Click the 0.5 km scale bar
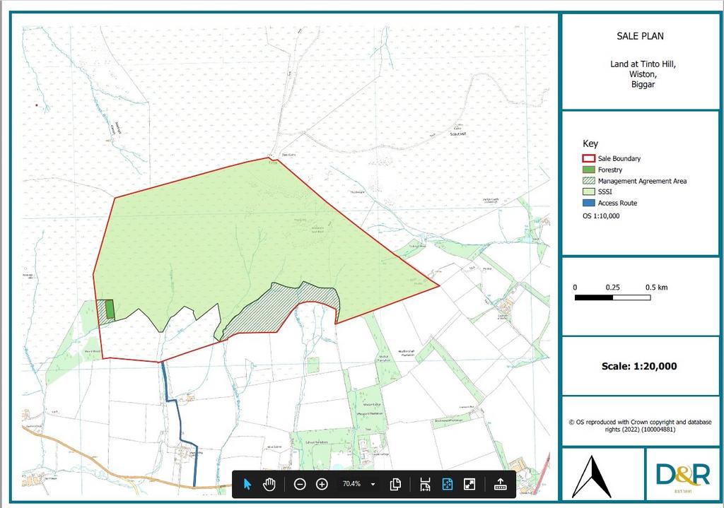Viewport: 724px width, 508px height. point(612,298)
